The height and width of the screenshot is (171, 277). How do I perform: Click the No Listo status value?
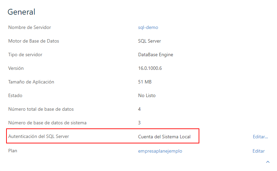147,96
